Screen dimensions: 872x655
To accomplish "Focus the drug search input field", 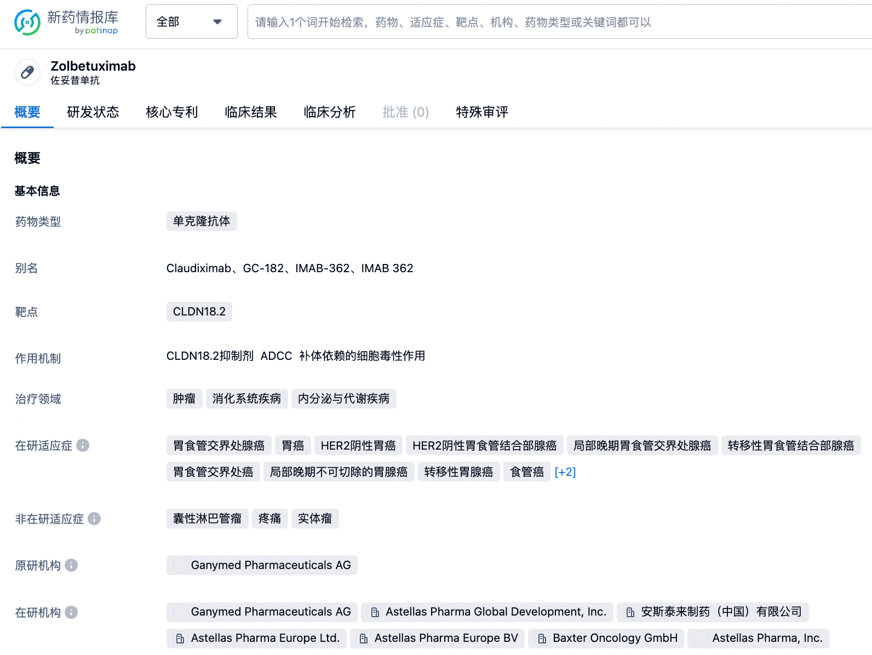I will (x=560, y=22).
